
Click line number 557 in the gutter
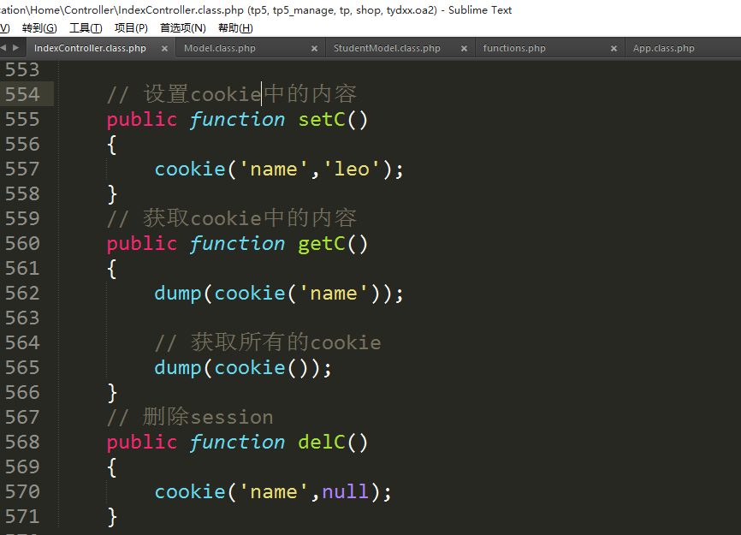(23, 169)
